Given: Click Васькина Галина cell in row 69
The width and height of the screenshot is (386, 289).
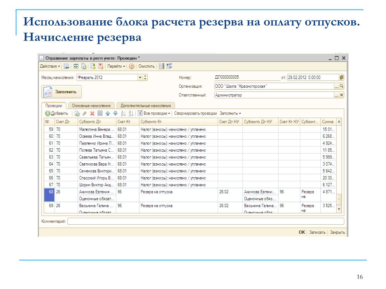Looking at the screenshot, I should pyautogui.click(x=96, y=206).
